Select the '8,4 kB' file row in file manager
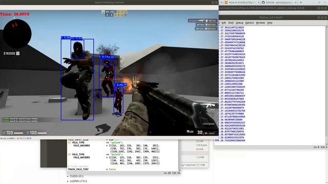328x184 pixels. pyautogui.click(x=194, y=149)
